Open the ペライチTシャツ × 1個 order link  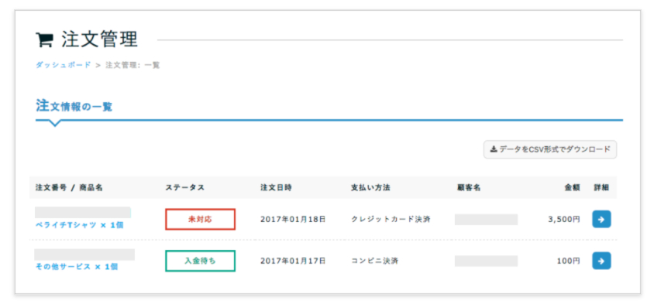tap(79, 225)
